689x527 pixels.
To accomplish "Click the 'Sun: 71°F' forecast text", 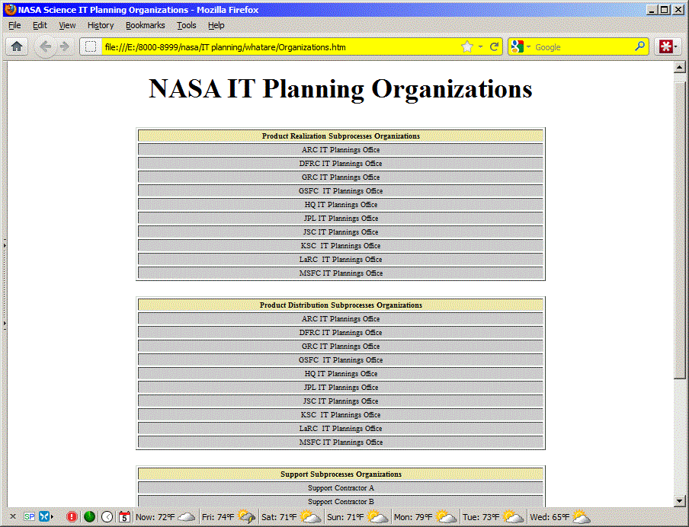I will coord(345,517).
